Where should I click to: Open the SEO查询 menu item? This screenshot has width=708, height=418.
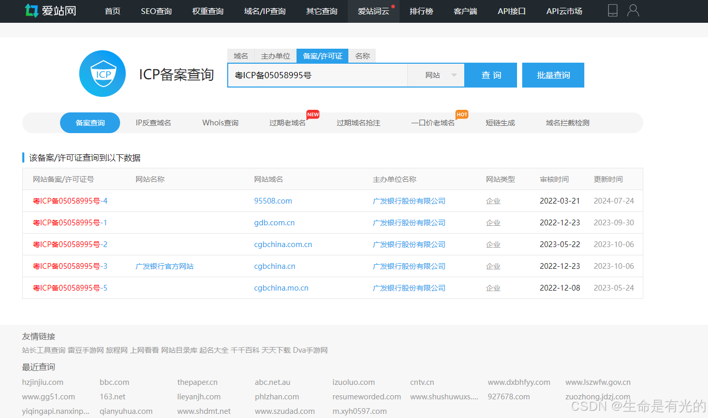(156, 11)
